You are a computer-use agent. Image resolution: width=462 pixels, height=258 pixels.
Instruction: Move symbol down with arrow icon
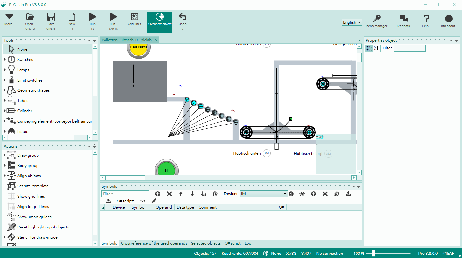[x=192, y=194]
